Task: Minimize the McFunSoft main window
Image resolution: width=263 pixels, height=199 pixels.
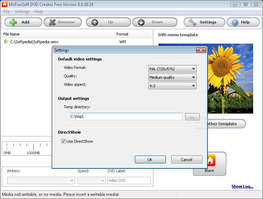Action: pos(235,4)
